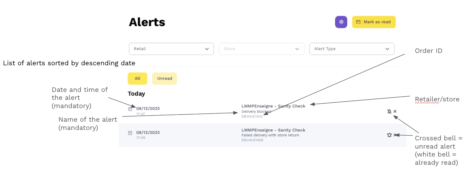Dismiss the Delivery blocked alert with X
The width and height of the screenshot is (472, 173).
click(395, 111)
